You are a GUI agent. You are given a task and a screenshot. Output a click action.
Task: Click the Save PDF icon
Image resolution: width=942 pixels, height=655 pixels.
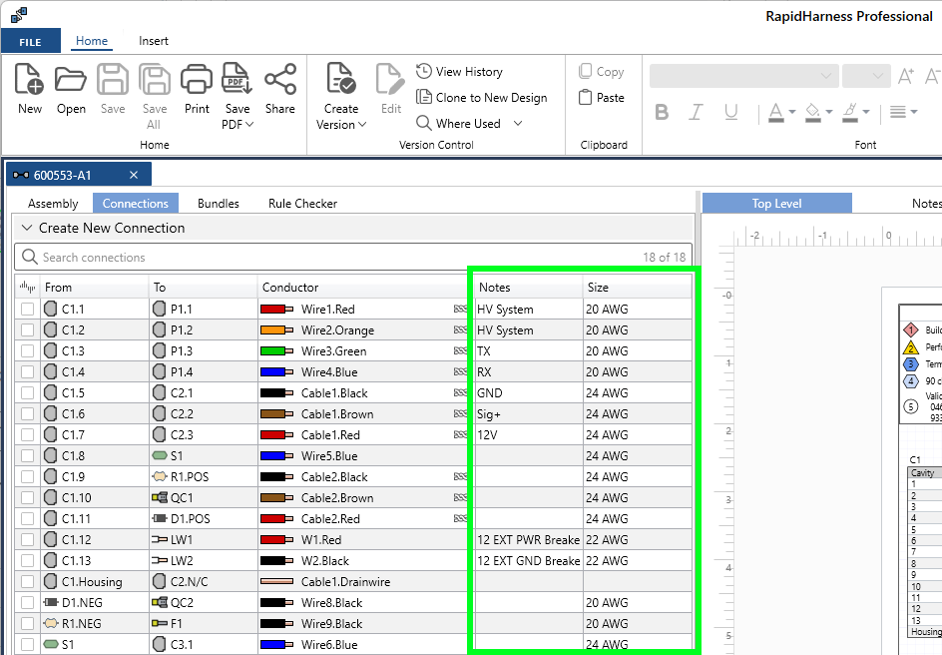coord(237,79)
